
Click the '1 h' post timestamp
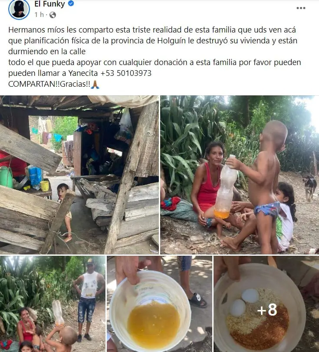(39, 15)
